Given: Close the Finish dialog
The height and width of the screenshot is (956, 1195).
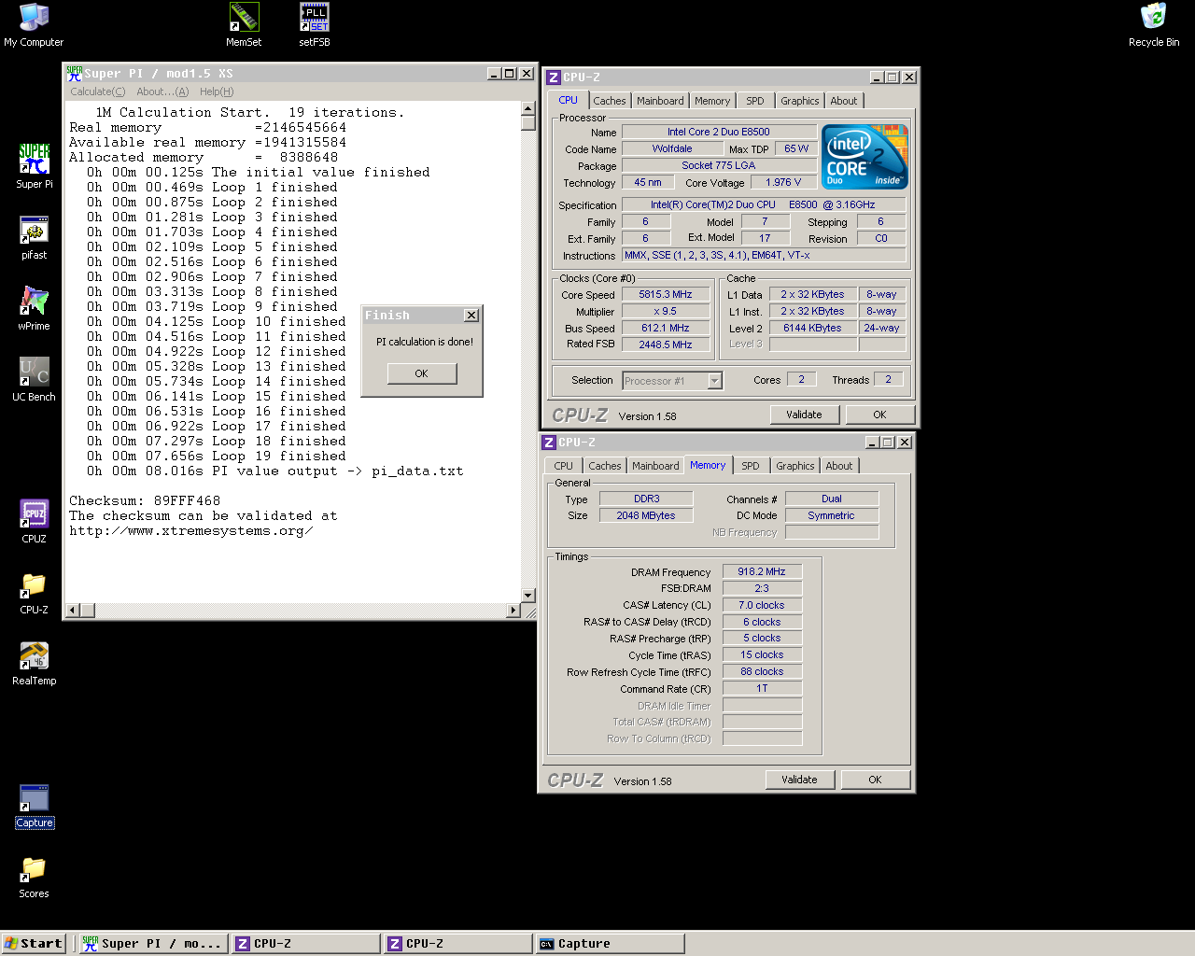Looking at the screenshot, I should pos(471,316).
